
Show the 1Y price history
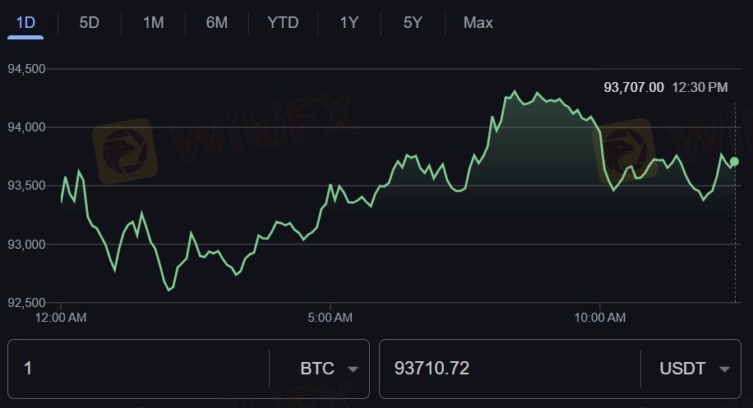click(x=349, y=22)
